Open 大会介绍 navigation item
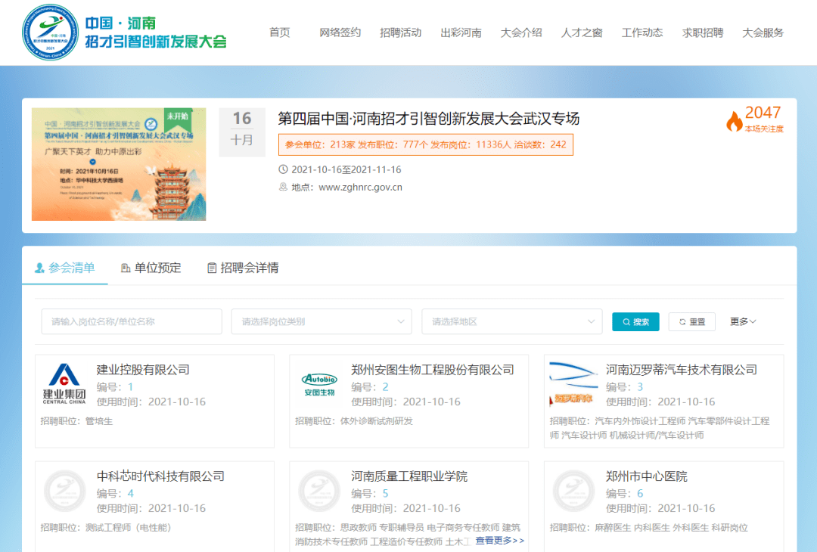This screenshot has width=817, height=552. click(x=521, y=33)
